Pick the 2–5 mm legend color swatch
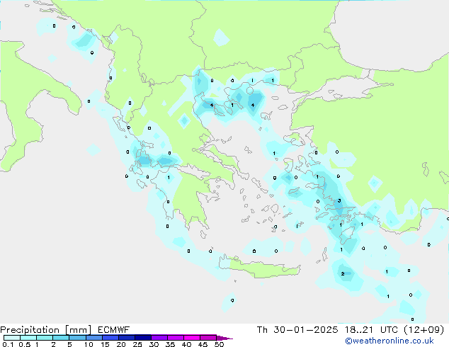The image size is (449, 347). pos(61,338)
